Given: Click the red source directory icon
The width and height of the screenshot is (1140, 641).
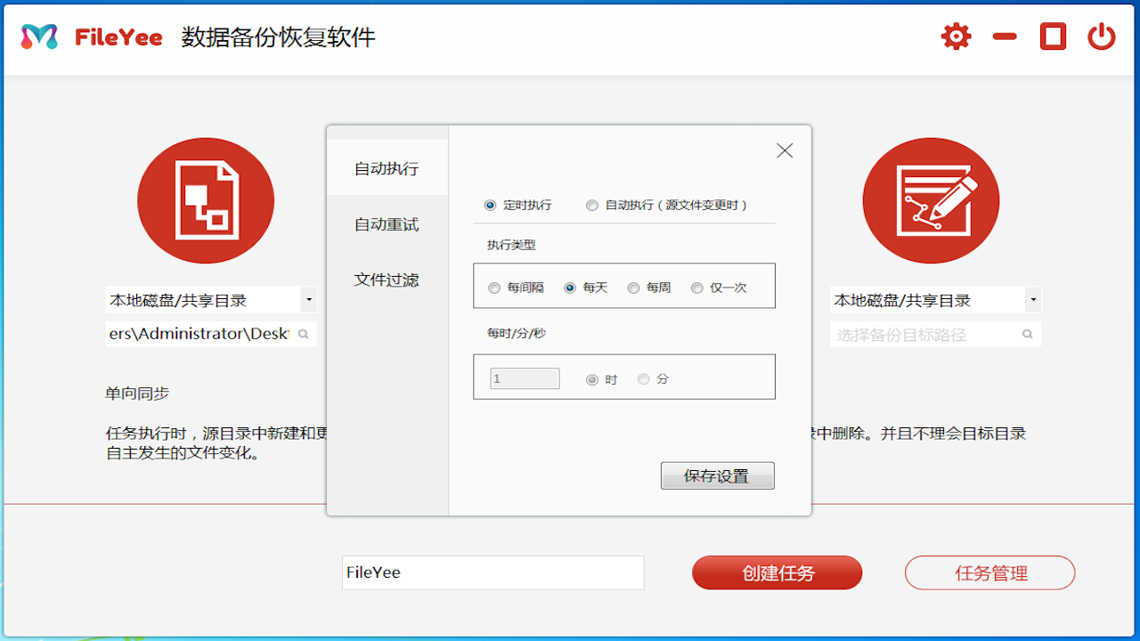Looking at the screenshot, I should tap(205, 199).
